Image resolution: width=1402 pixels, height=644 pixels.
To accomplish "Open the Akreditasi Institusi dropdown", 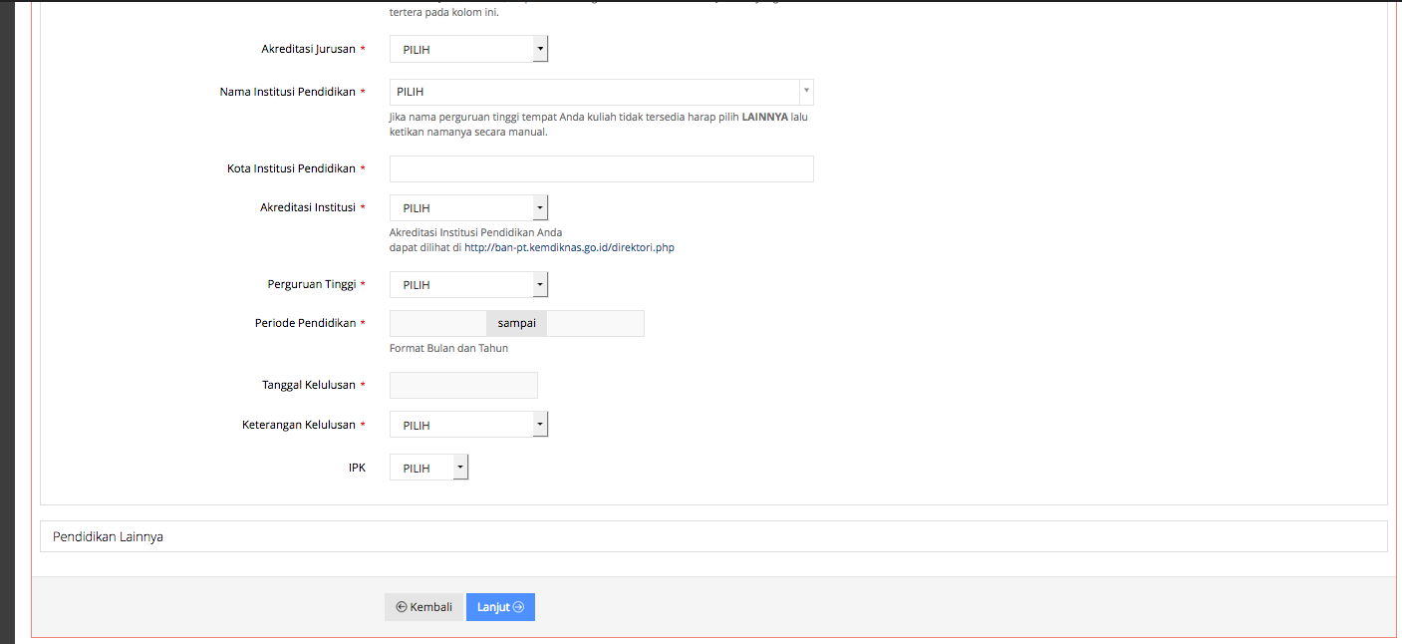I will 467,208.
